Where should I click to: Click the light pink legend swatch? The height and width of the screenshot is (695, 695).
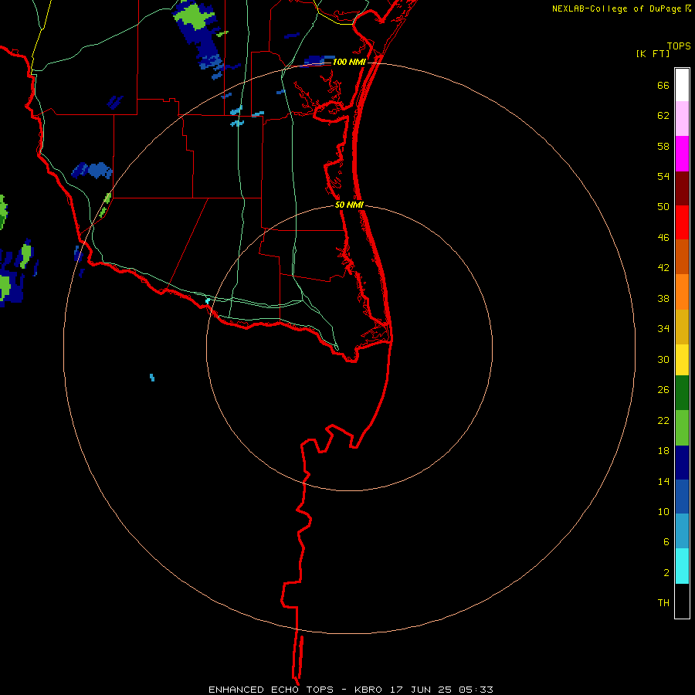click(682, 118)
